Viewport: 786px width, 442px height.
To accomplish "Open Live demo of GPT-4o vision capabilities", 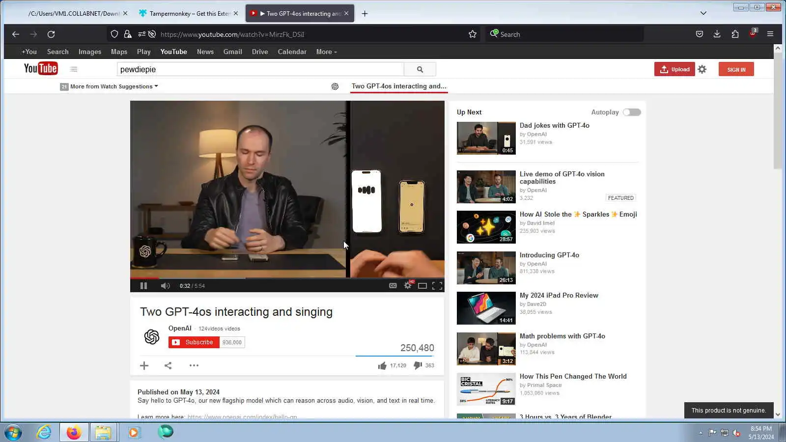I will [562, 178].
